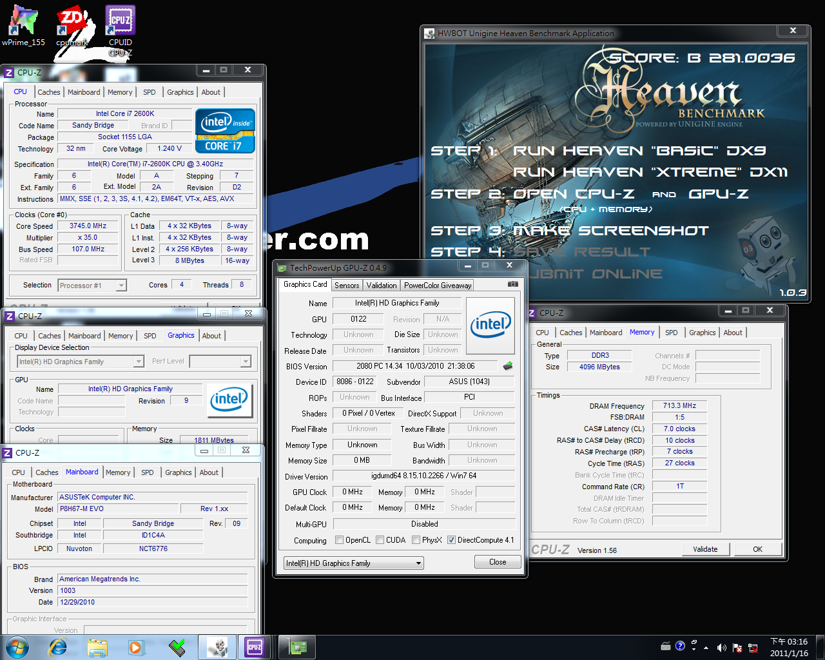This screenshot has width=825, height=660.
Task: Open the PowerColor Giveaway tab
Action: click(438, 286)
